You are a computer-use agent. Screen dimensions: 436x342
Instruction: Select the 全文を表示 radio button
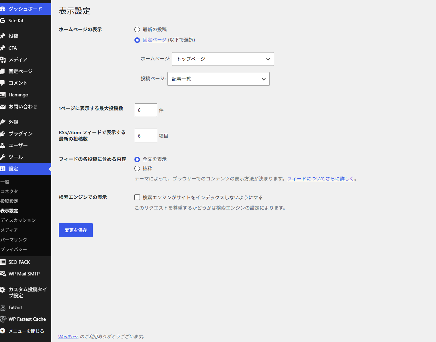tap(137, 160)
